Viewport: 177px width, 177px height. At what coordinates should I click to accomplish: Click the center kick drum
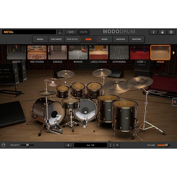point(85,110)
